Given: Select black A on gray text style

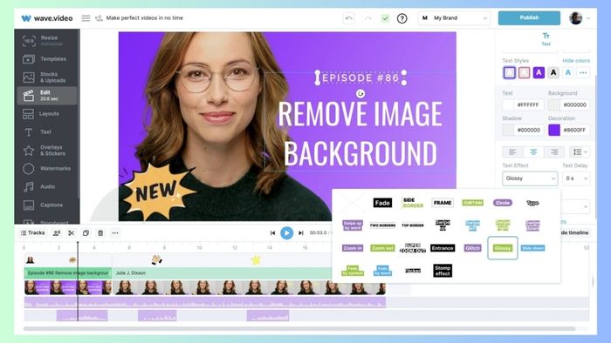Looking at the screenshot, I should [553, 72].
